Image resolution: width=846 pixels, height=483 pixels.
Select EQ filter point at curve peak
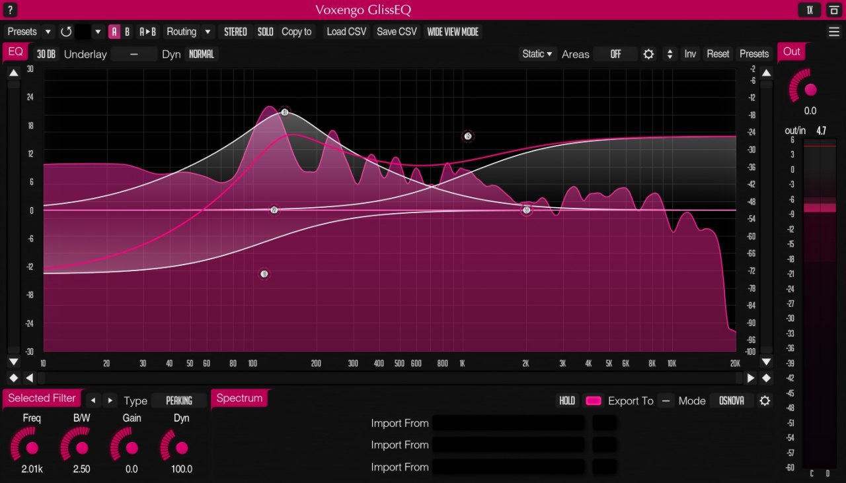(x=284, y=112)
